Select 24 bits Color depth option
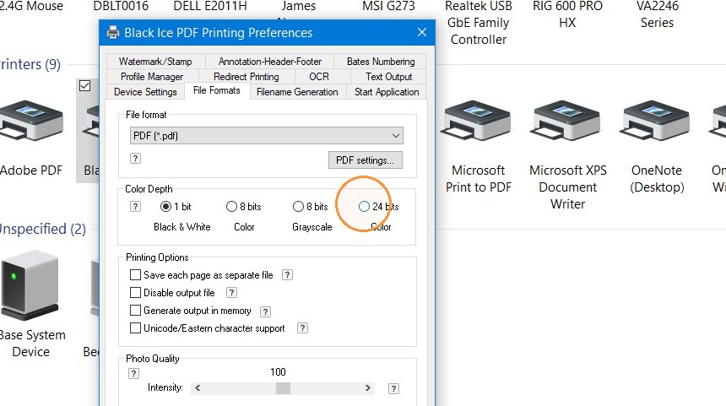This screenshot has height=406, width=726. tap(365, 207)
